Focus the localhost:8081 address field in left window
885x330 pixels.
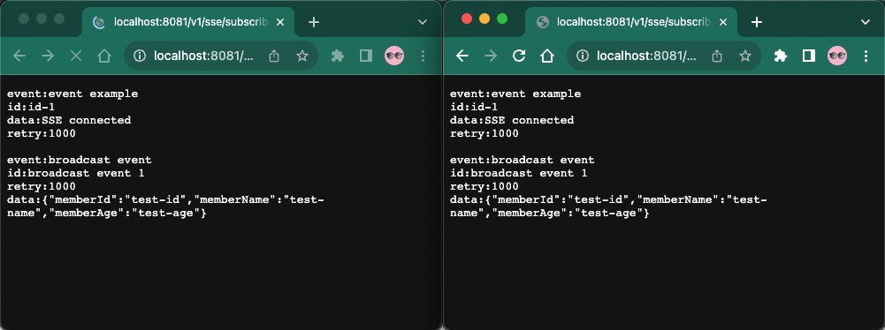(x=203, y=56)
